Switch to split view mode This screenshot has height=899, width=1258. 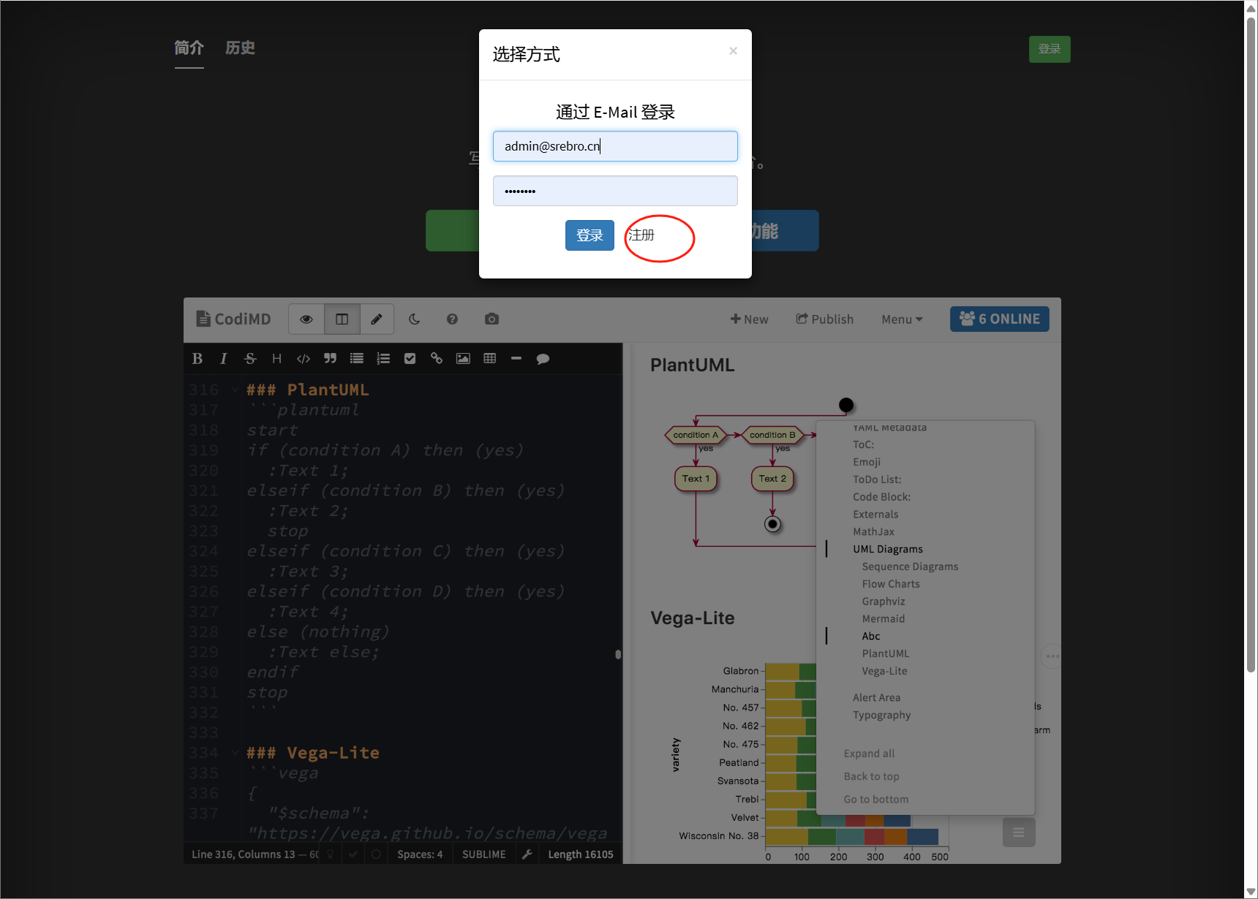(342, 319)
